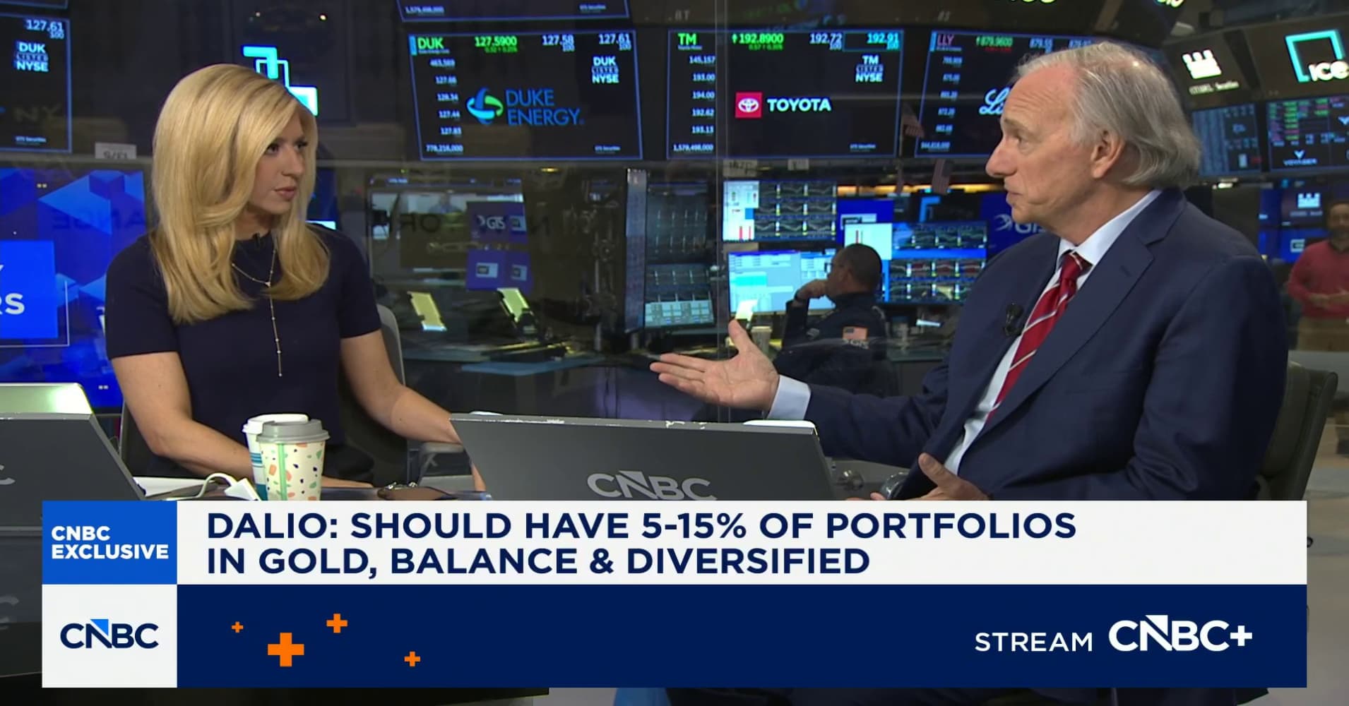The width and height of the screenshot is (1349, 706).
Task: Click the CNBC peacock logo in white box
Action: 109,636
